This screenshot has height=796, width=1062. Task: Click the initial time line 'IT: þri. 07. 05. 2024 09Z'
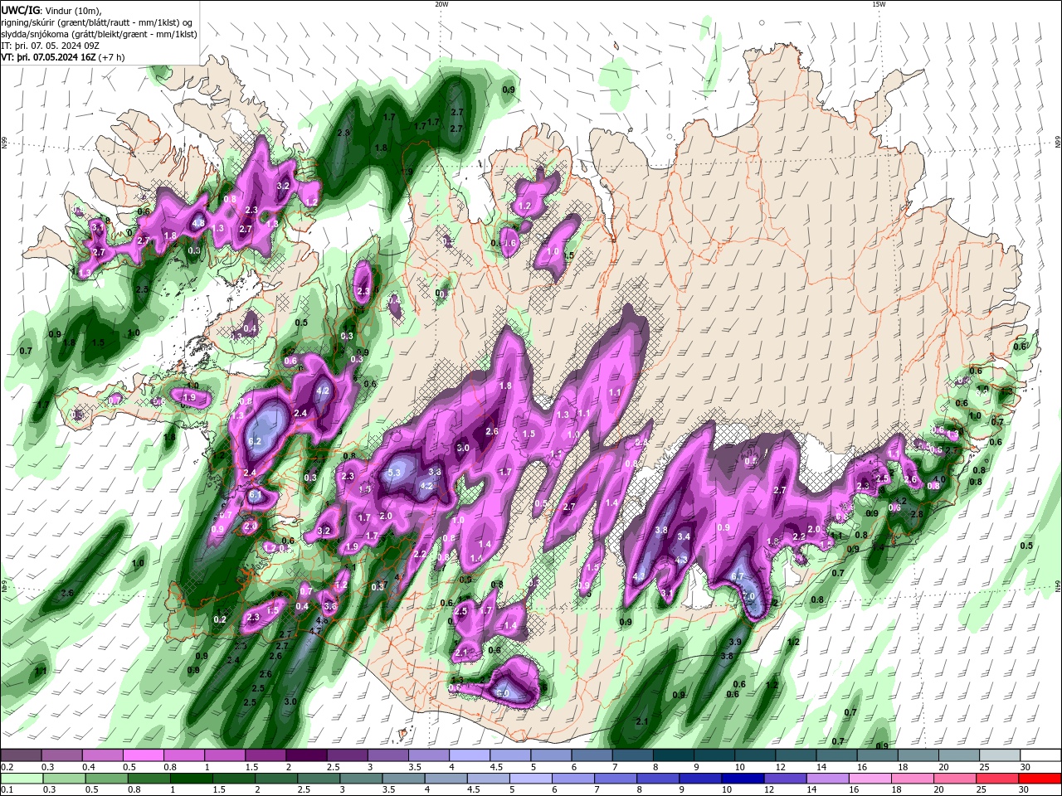point(51,46)
